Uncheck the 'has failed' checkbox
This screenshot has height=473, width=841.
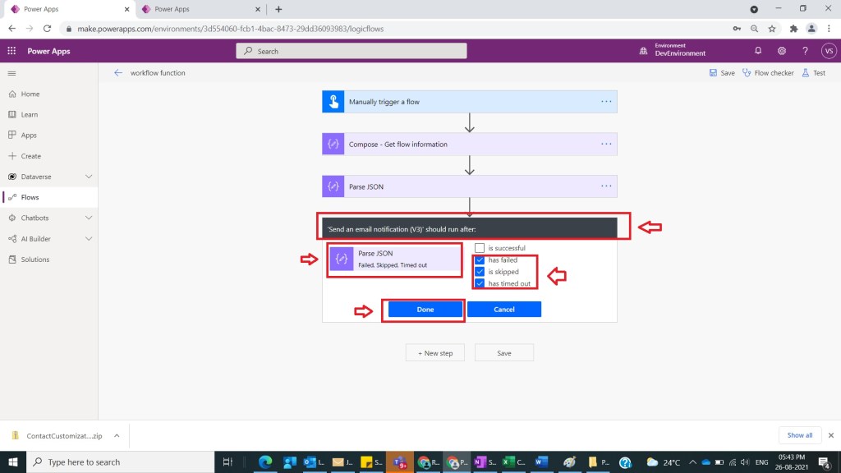(x=480, y=260)
